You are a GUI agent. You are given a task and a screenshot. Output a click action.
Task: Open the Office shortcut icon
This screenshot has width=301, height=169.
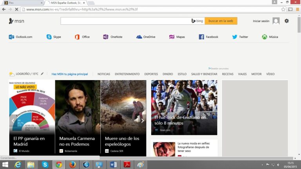pyautogui.click(x=77, y=37)
